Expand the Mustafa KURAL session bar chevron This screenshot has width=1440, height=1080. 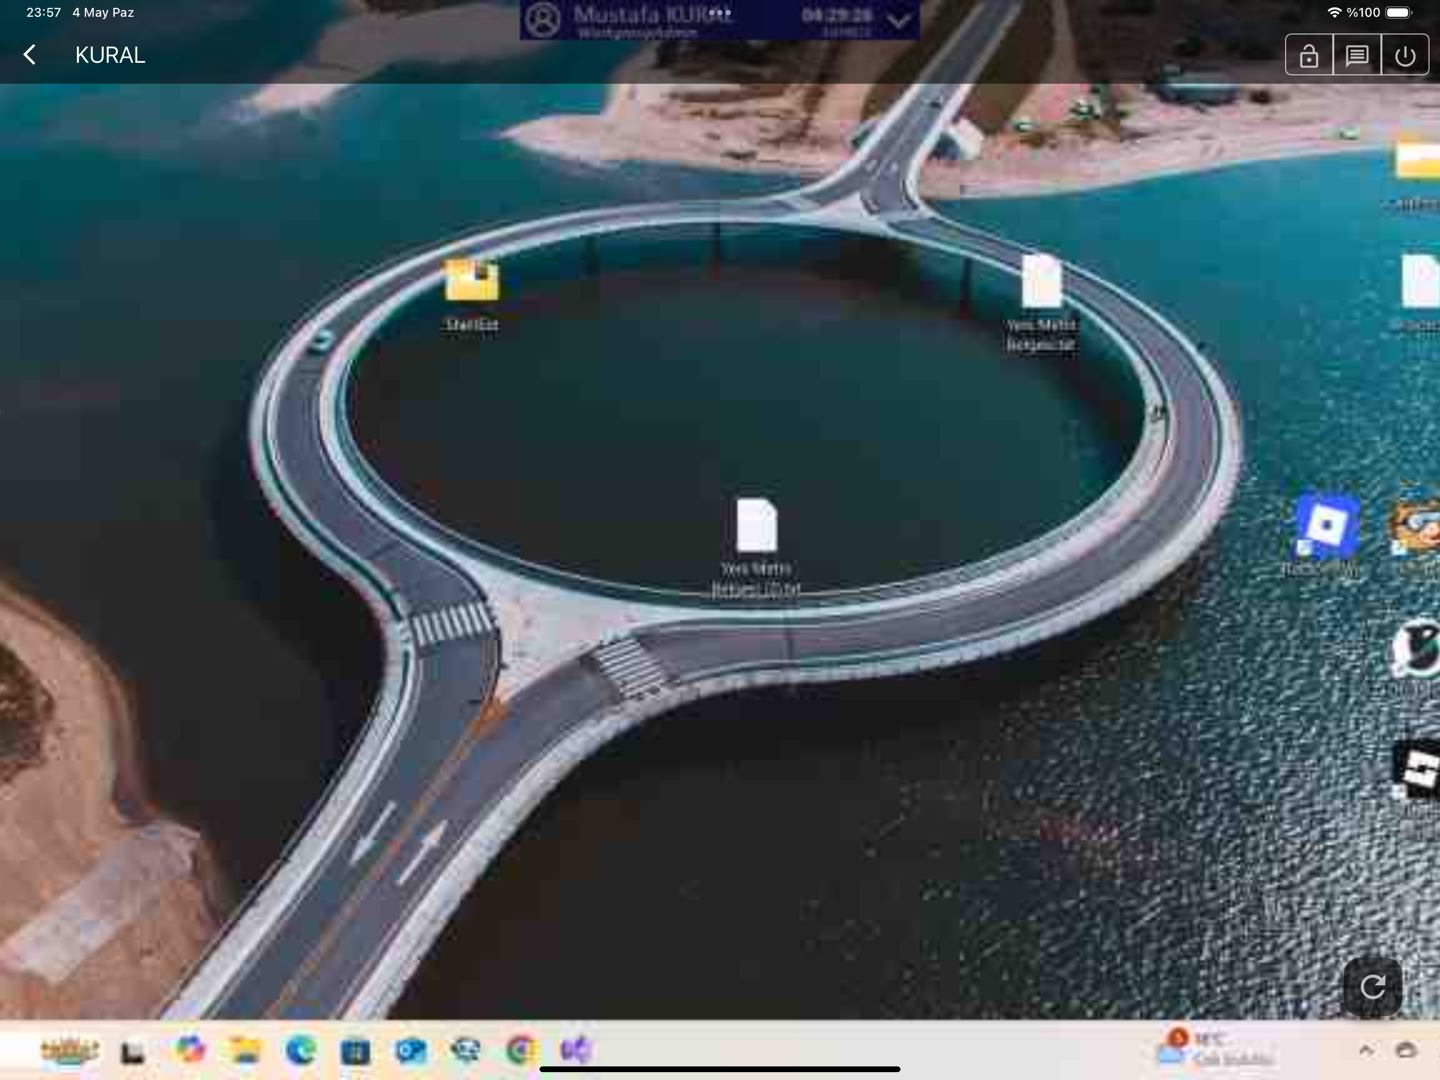point(899,21)
